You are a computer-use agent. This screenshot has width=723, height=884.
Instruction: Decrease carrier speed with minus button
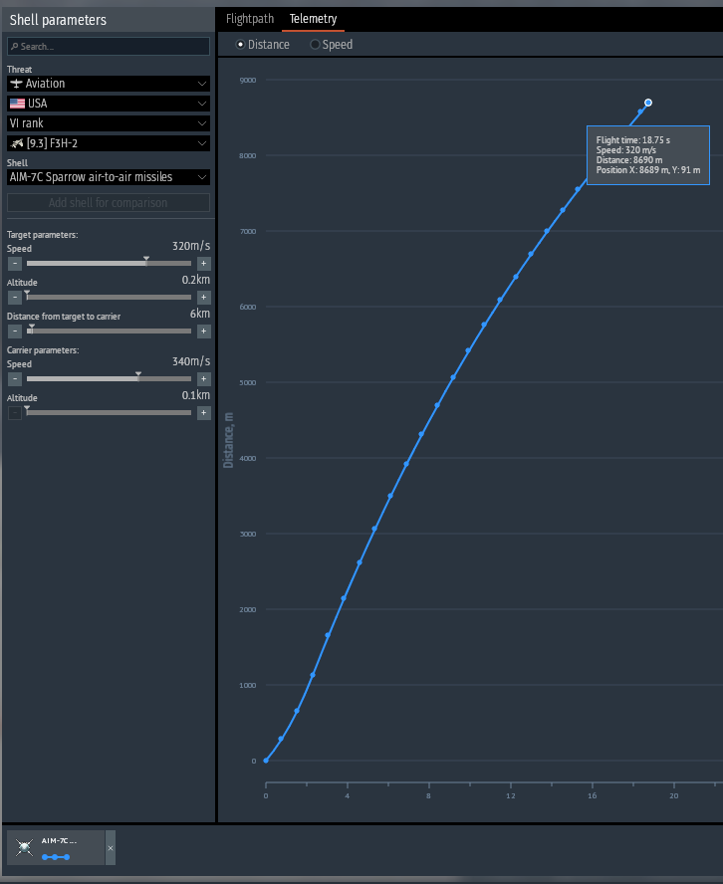(15, 379)
